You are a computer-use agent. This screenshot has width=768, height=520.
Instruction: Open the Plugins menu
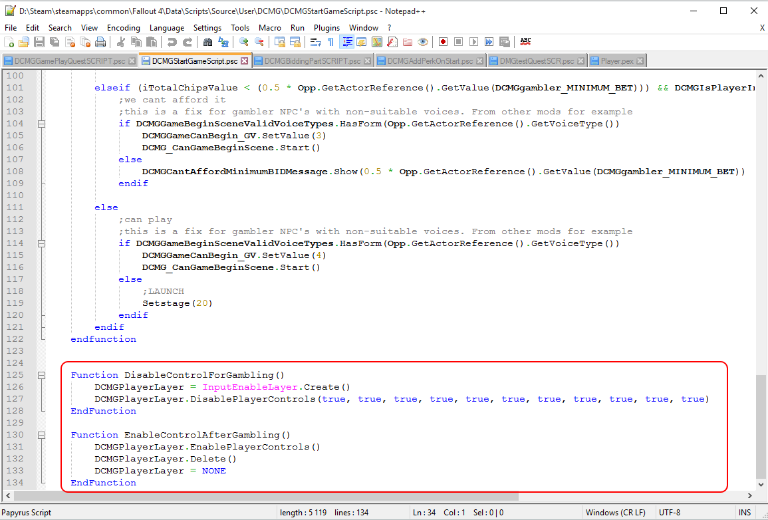pos(326,28)
